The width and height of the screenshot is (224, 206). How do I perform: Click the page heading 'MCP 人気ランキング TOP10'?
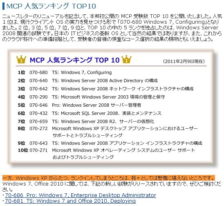pyautogui.click(x=51, y=6)
